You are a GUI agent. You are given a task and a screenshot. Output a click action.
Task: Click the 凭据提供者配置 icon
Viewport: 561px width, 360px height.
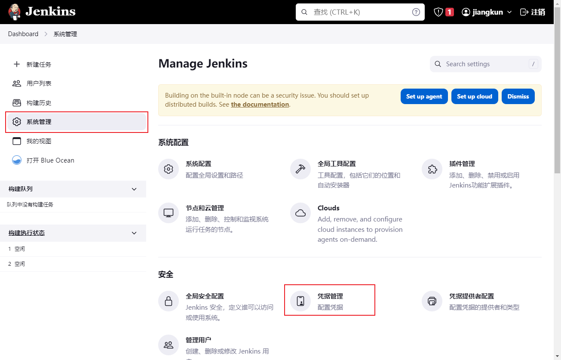[x=432, y=301]
